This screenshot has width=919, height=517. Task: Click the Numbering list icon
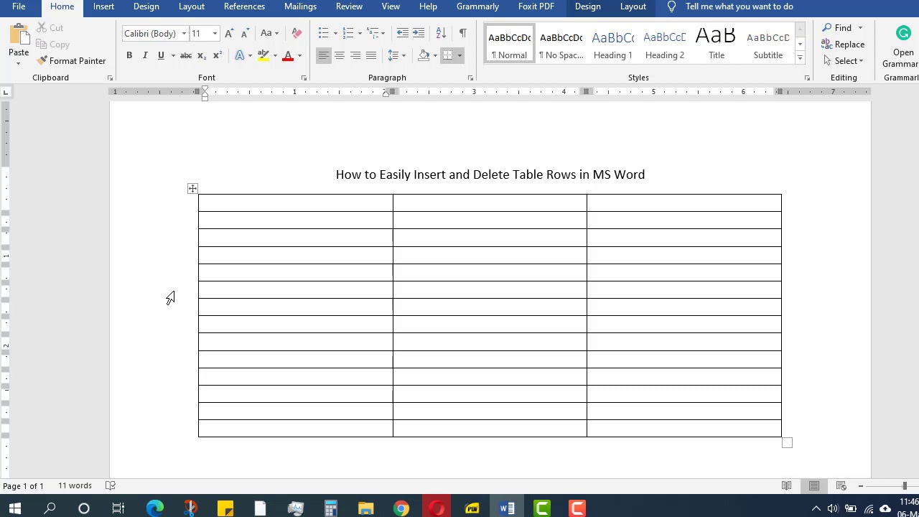point(348,33)
